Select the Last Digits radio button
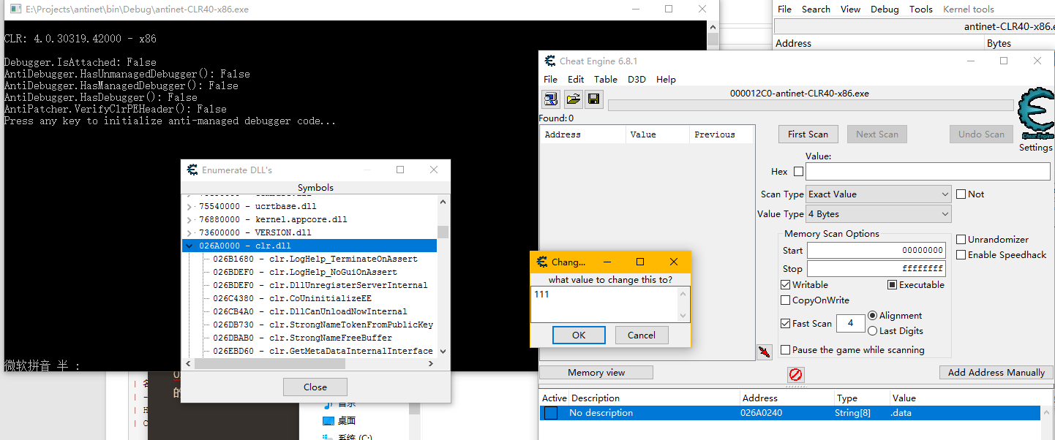 point(872,331)
